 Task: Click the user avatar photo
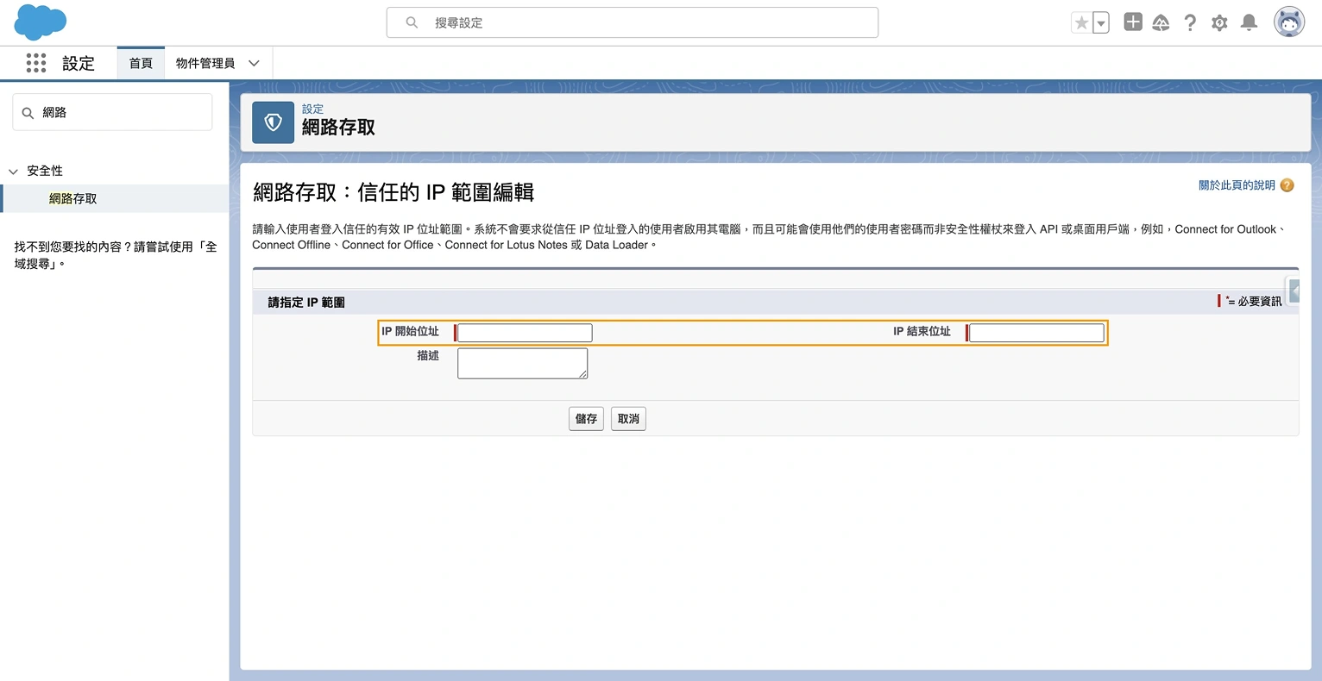click(1288, 22)
